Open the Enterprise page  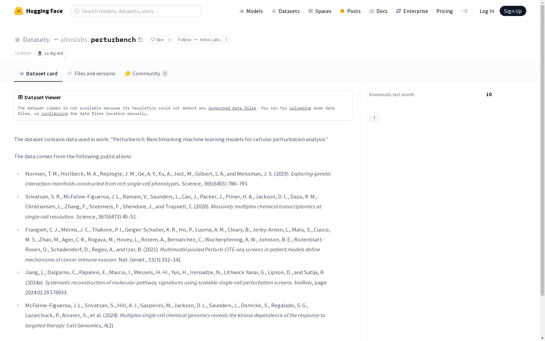pyautogui.click(x=412, y=11)
